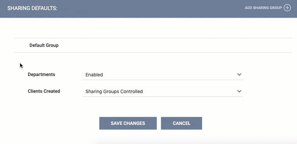Click blank area right of CANCEL button

point(246,123)
